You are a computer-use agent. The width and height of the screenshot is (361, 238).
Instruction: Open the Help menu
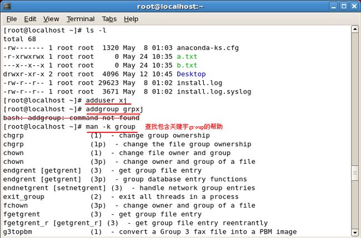pos(131,19)
